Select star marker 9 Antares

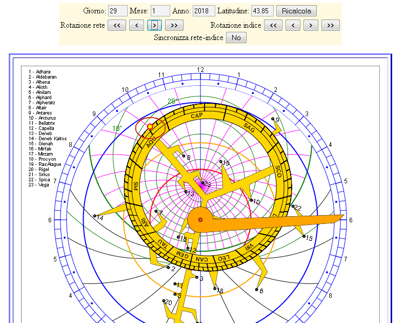tap(273, 119)
